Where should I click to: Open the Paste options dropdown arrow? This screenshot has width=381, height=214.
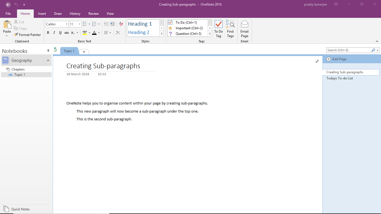click(7, 36)
